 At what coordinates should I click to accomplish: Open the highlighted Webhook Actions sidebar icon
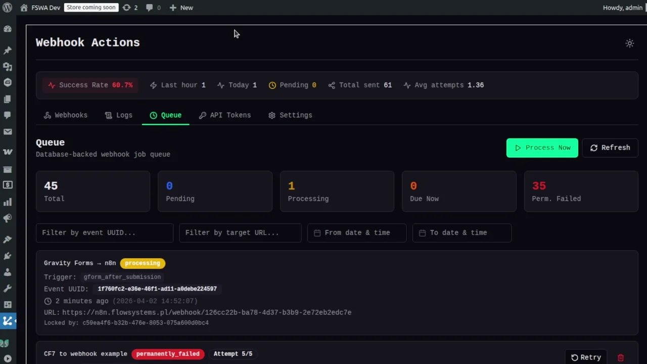pyautogui.click(x=8, y=321)
